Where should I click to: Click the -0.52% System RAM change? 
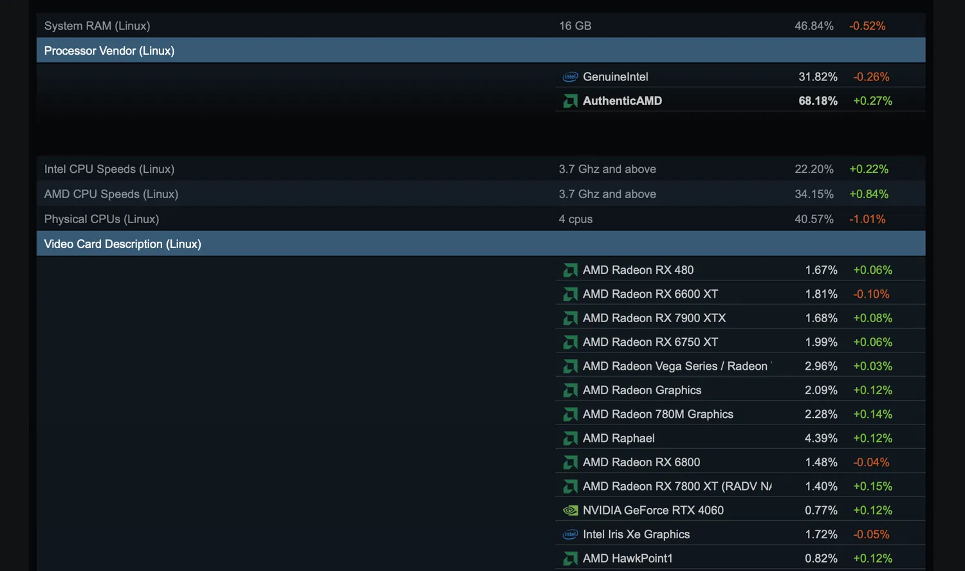(867, 26)
